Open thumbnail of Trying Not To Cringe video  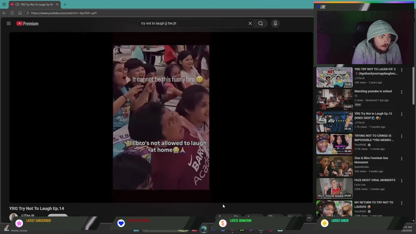[334, 144]
